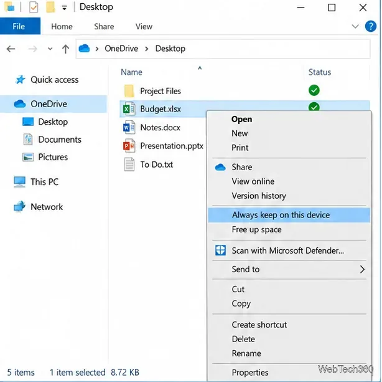Select the Notes.docx file name
Screen dimensions: 382x382
click(x=160, y=127)
